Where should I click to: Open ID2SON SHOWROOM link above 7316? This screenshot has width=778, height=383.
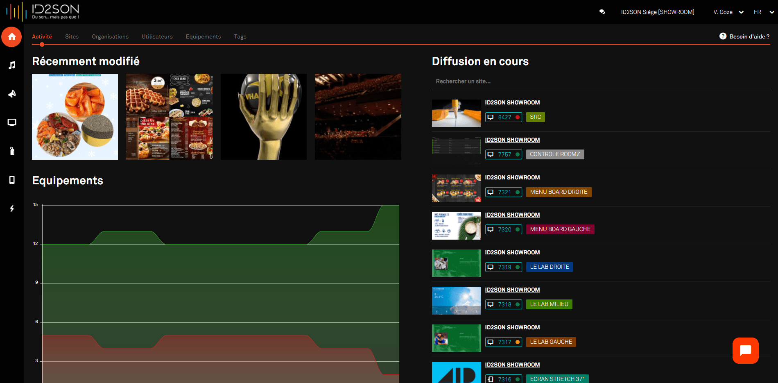(512, 365)
